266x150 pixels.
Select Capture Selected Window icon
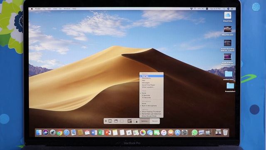click(116, 121)
